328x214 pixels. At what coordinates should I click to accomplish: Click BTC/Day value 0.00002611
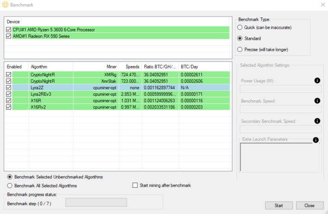[x=192, y=75]
